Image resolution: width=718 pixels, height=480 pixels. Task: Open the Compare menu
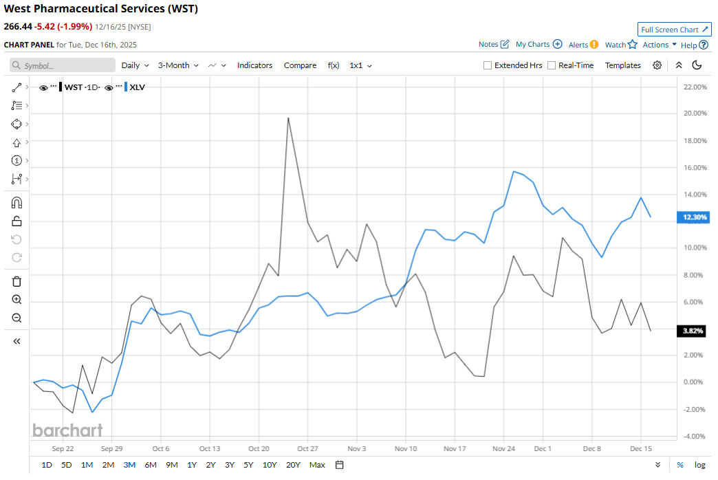[x=300, y=65]
